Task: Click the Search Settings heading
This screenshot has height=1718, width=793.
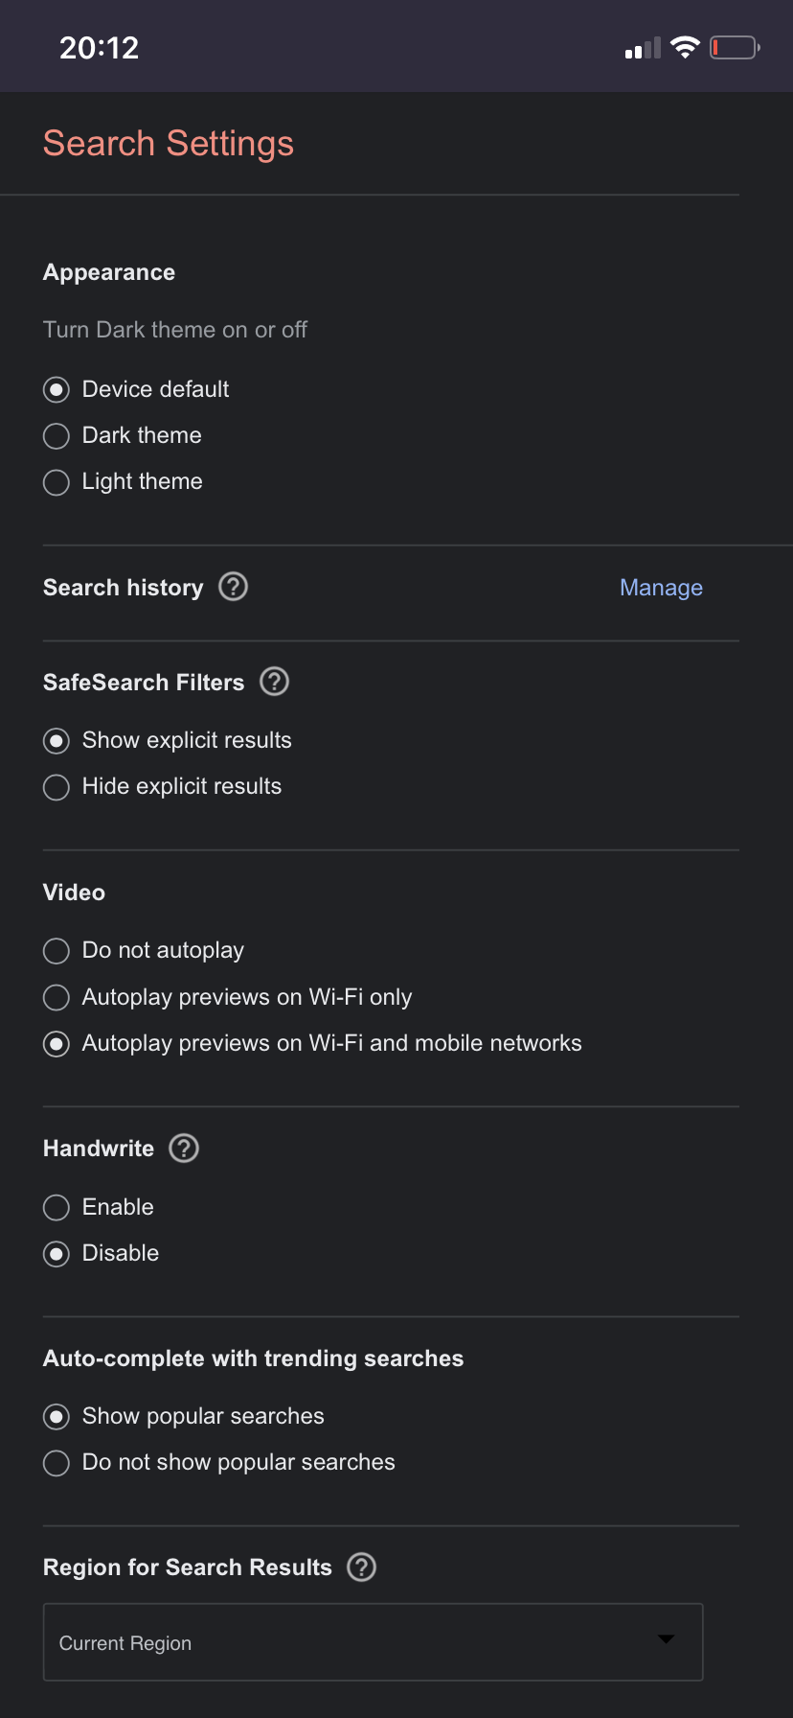Action: (169, 144)
